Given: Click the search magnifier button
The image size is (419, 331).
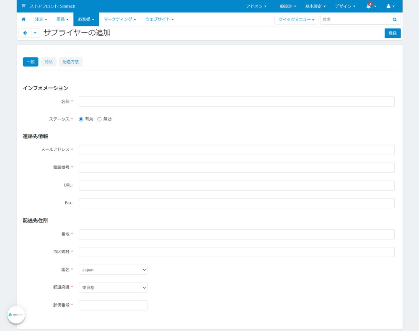Looking at the screenshot, I should click(x=395, y=20).
